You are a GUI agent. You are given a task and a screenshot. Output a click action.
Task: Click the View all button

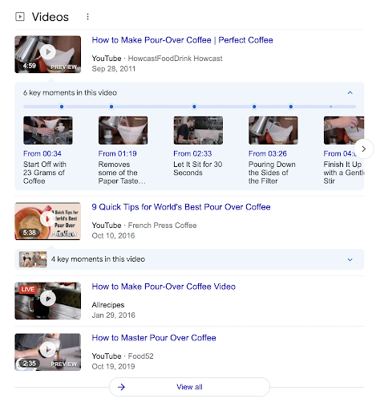pyautogui.click(x=189, y=387)
